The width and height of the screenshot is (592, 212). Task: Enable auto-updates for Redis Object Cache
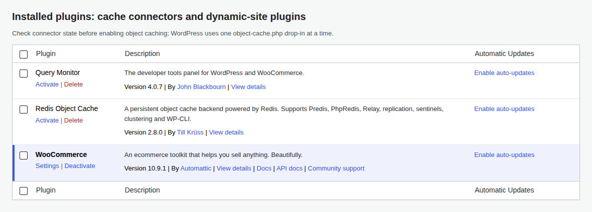pyautogui.click(x=504, y=109)
